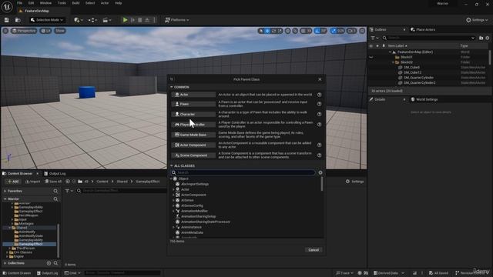493x277 pixels.
Task: Open Content Drawer from the status bar
Action: [16, 273]
